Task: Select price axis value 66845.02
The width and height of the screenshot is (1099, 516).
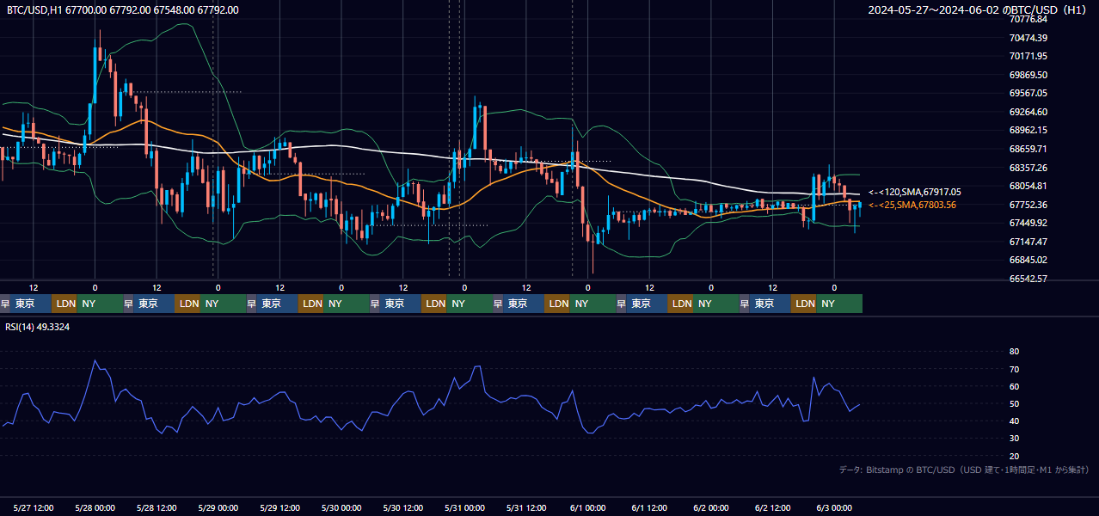Action: click(1028, 260)
